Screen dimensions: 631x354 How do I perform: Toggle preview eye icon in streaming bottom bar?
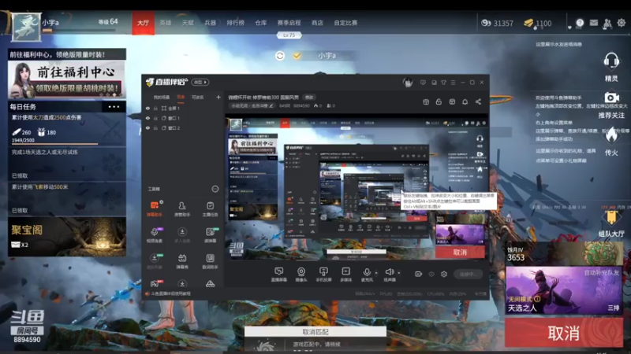tap(431, 274)
